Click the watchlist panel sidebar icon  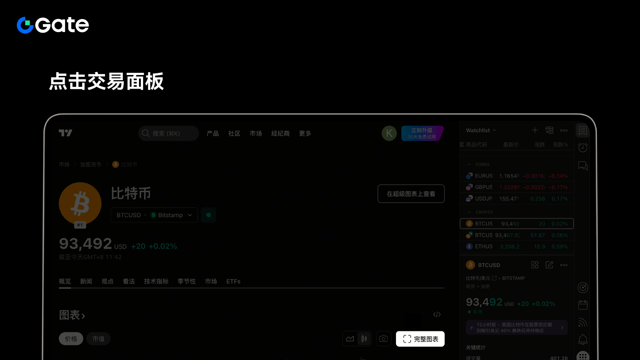coord(583,130)
